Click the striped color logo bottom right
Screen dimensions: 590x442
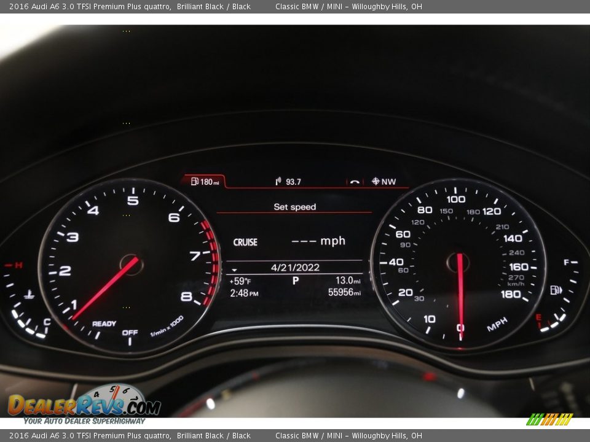[x=549, y=419]
